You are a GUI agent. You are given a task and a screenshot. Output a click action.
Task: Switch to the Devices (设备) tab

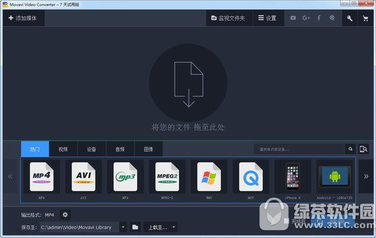pyautogui.click(x=92, y=149)
